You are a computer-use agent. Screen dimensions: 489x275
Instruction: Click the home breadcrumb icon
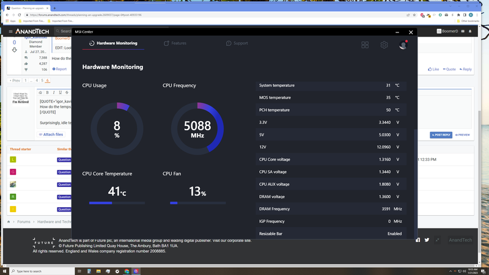tap(9, 222)
